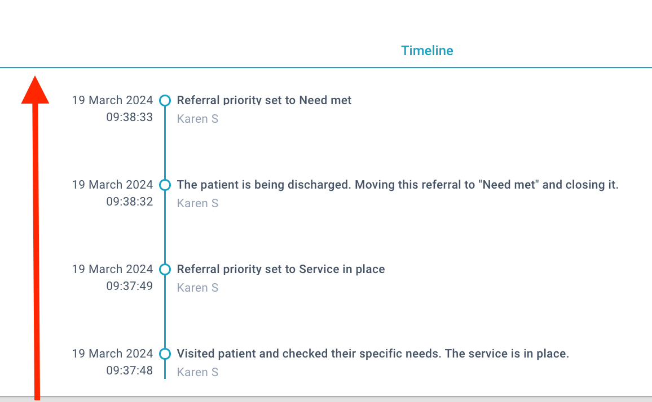Select "Referral priority set to Service in place"
Image resolution: width=652 pixels, height=402 pixels.
click(281, 269)
